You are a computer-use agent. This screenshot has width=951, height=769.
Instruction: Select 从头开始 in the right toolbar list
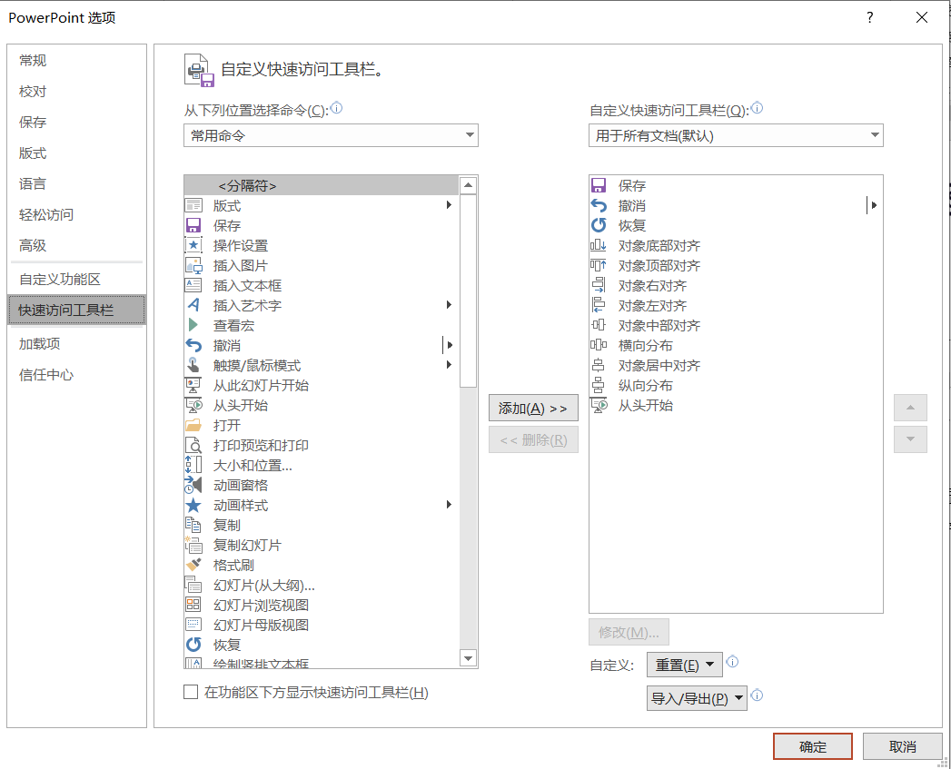736,406
